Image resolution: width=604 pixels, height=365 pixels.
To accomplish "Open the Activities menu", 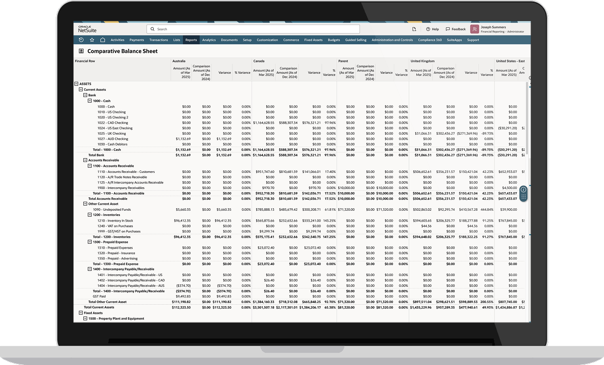I will (118, 40).
